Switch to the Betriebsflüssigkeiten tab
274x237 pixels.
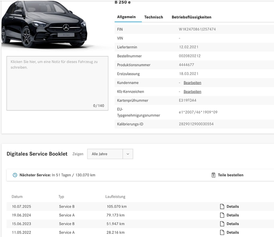pyautogui.click(x=191, y=17)
